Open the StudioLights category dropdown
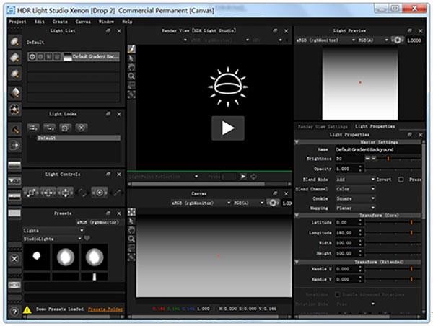 click(x=52, y=239)
